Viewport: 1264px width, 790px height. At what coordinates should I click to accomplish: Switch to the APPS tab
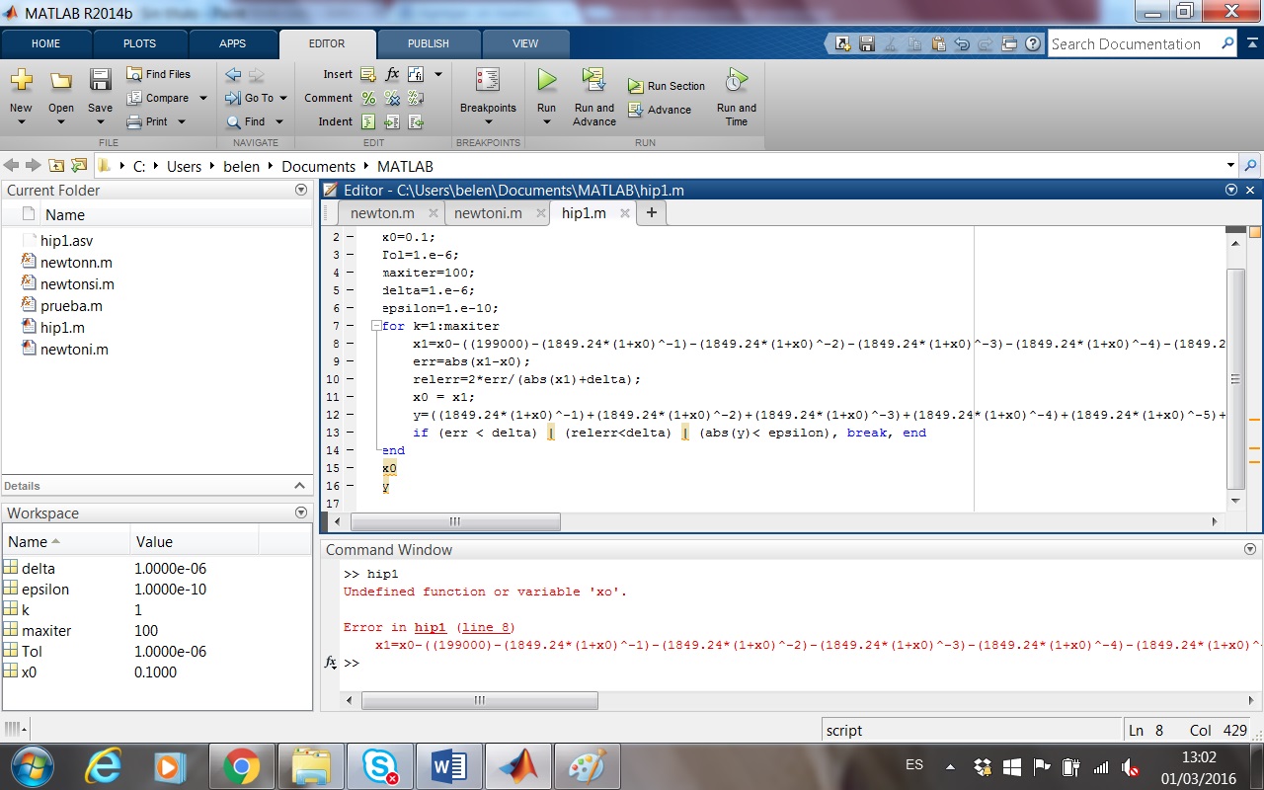233,43
